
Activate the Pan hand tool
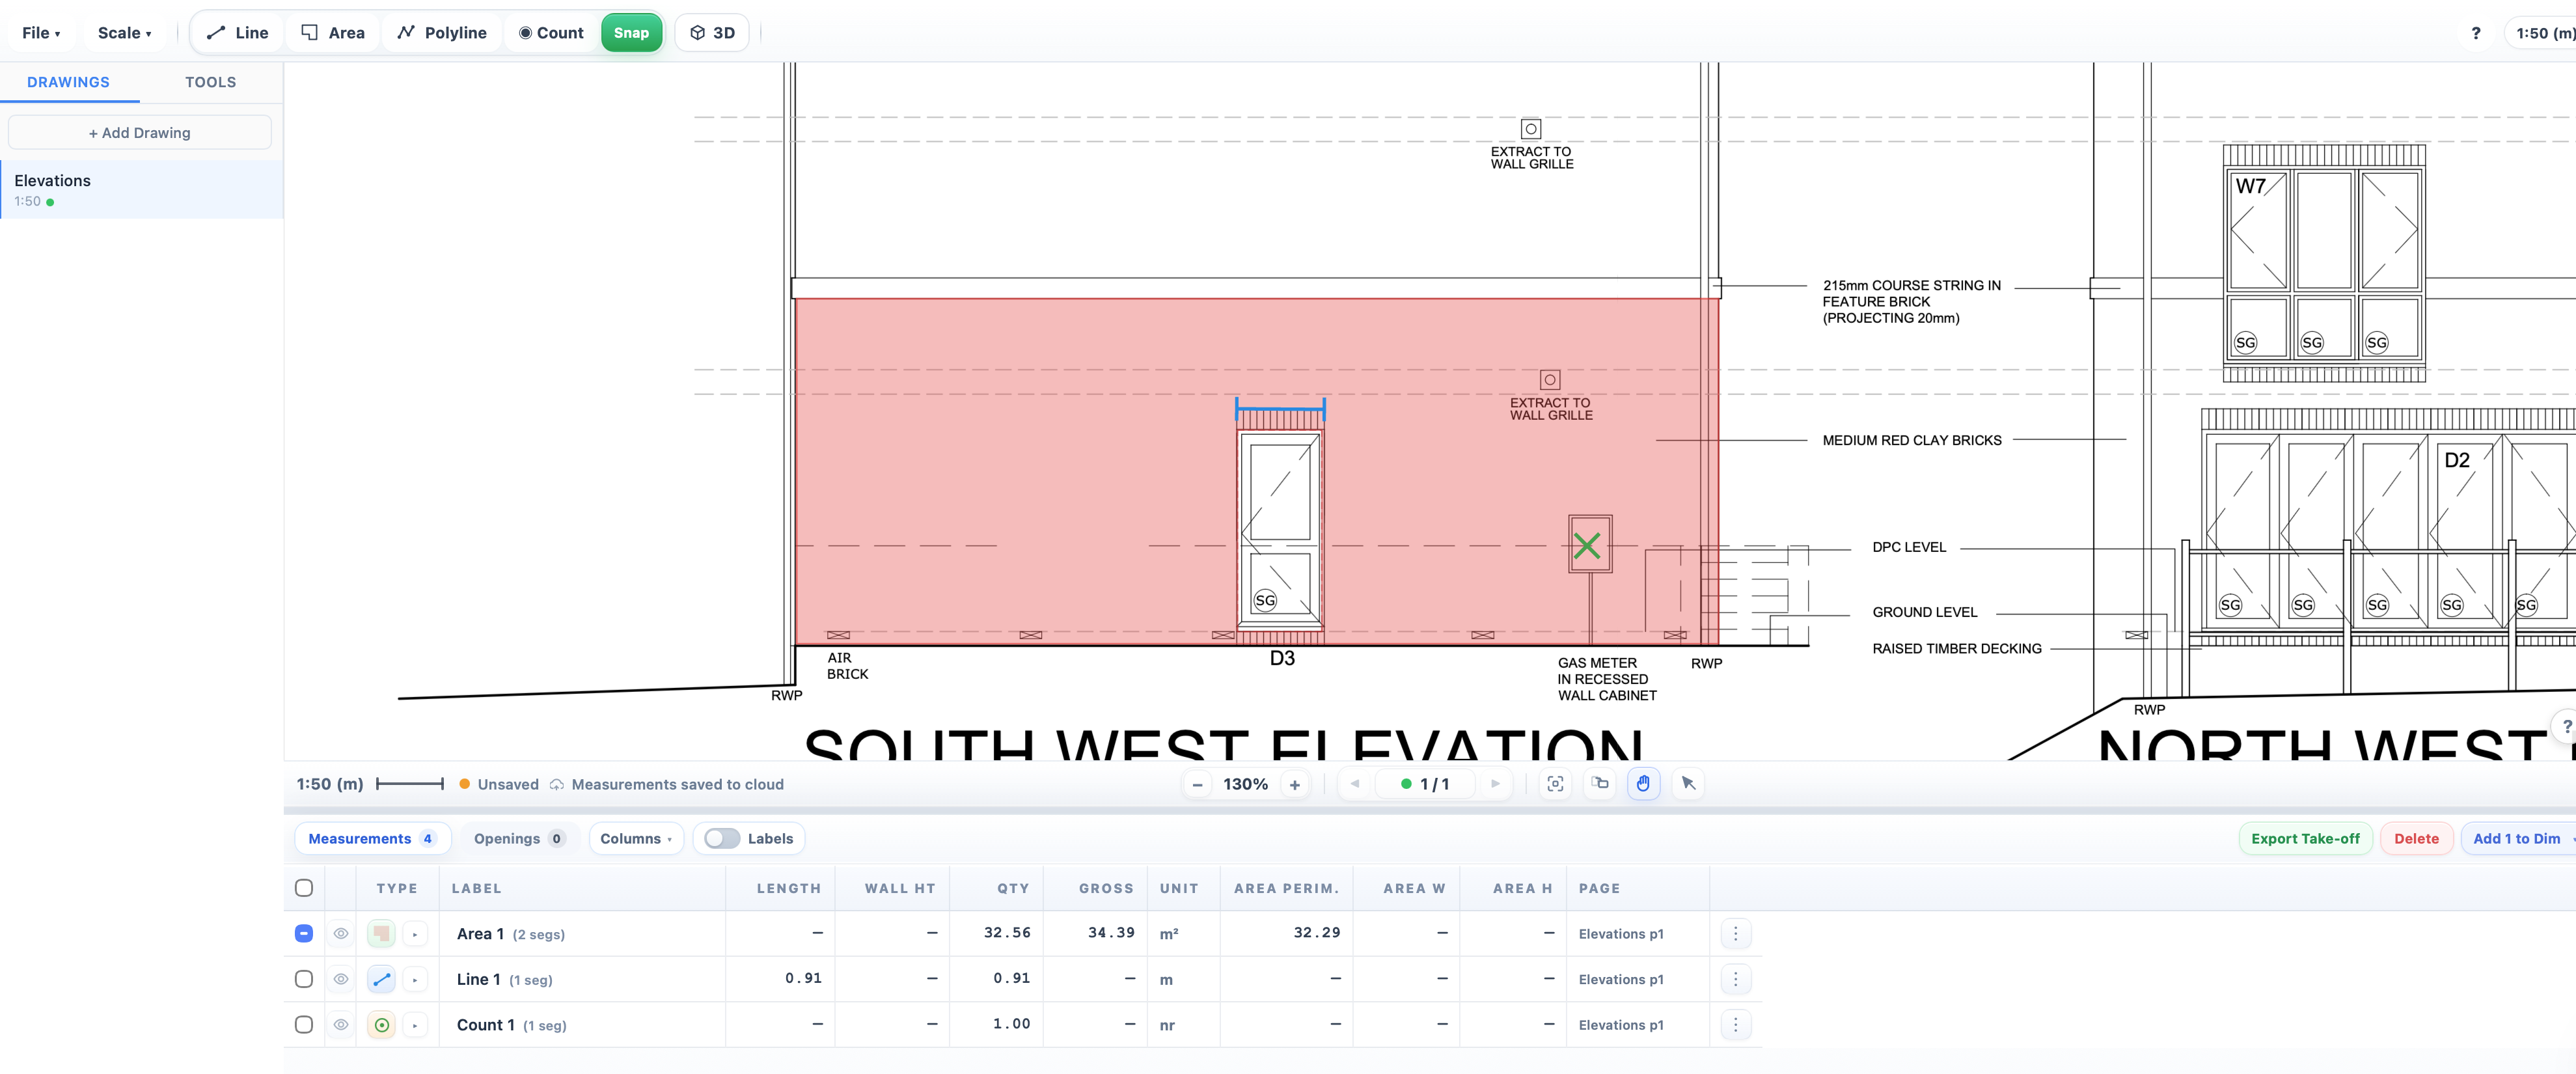pyautogui.click(x=1643, y=784)
